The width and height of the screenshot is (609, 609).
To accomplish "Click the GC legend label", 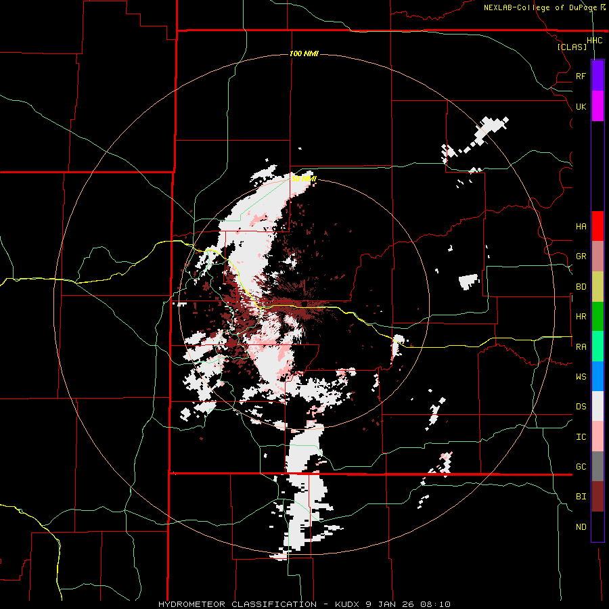I will pos(581,467).
